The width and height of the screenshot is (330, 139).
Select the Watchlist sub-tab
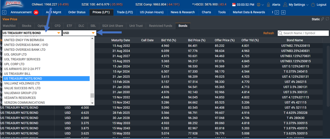9,26
